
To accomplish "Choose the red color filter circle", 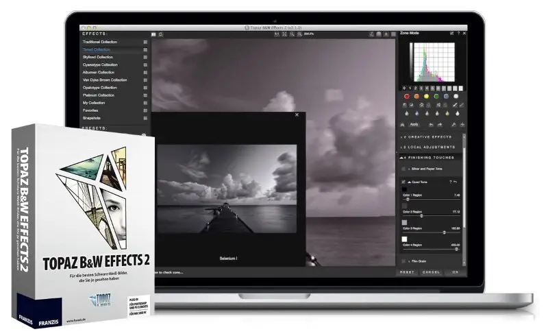I will pos(407,96).
